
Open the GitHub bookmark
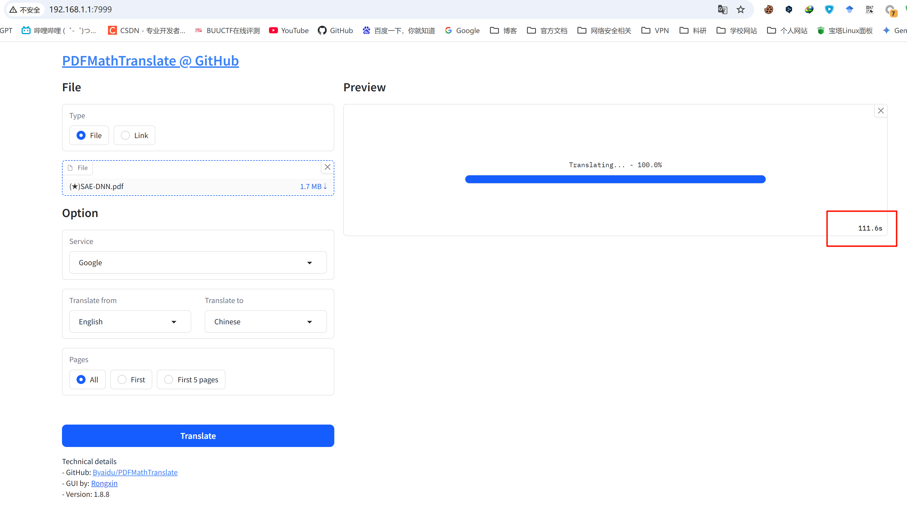pos(335,31)
